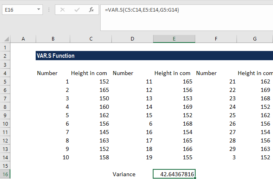Select row 3 header
The width and height of the screenshot is (273, 179).
[x=5, y=65]
